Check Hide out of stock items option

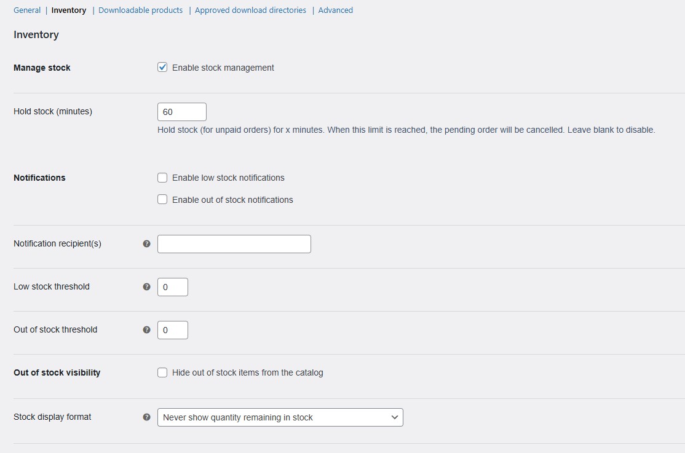(162, 372)
